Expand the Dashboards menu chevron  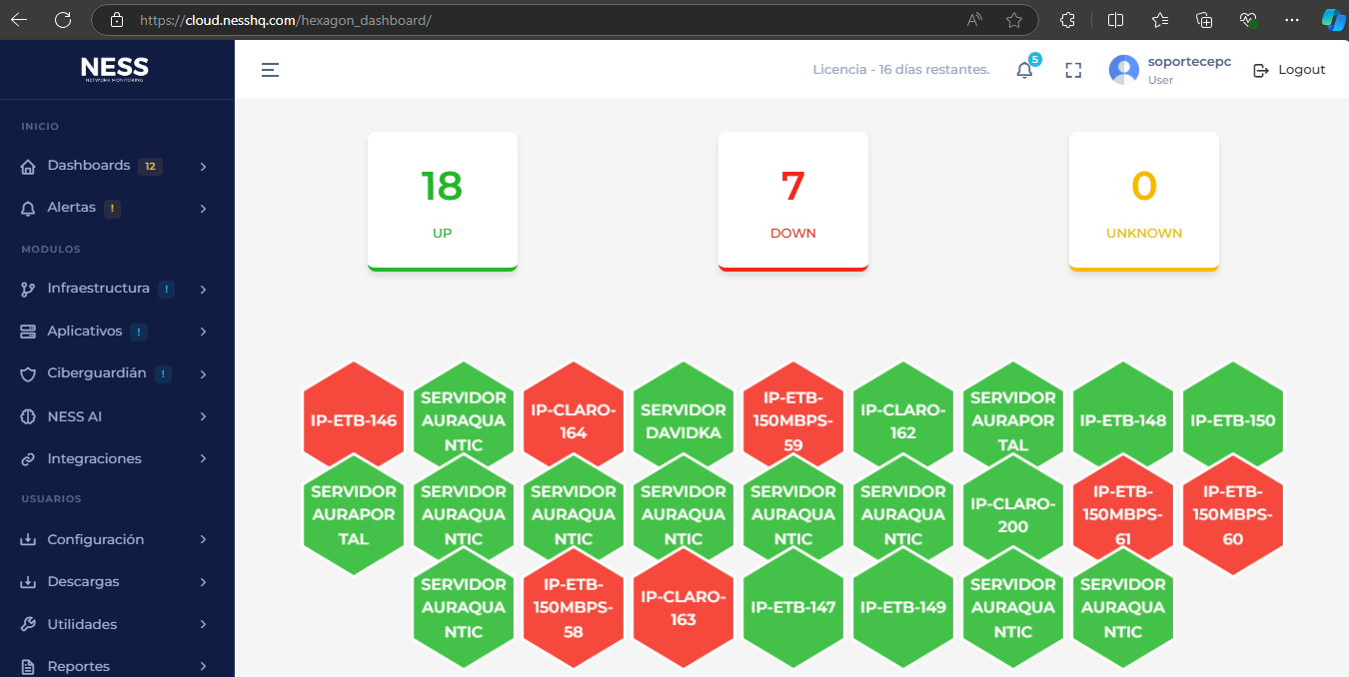coord(203,167)
